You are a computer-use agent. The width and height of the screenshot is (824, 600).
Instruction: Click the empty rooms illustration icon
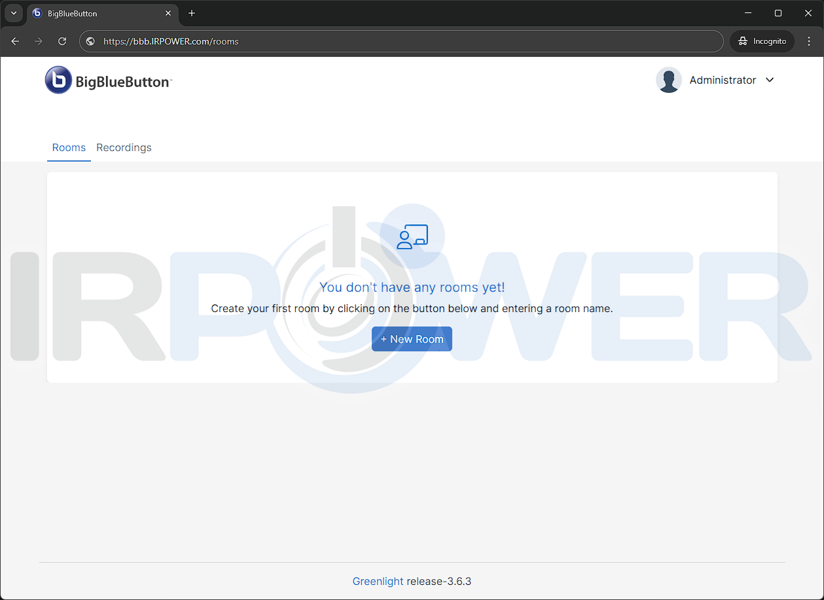point(412,236)
